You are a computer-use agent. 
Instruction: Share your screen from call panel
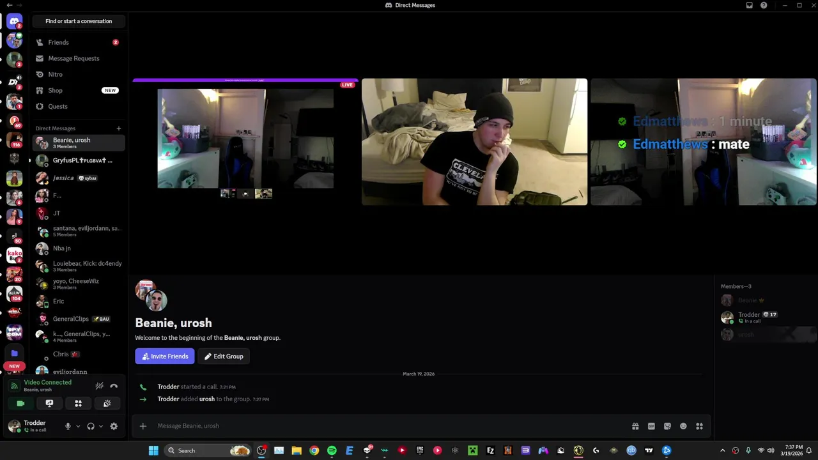click(49, 403)
